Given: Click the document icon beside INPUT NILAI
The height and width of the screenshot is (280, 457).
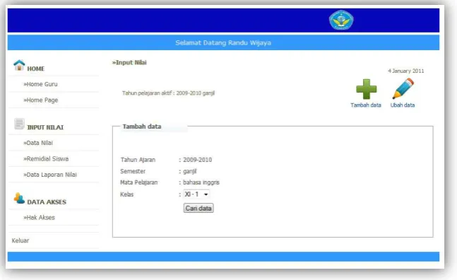Looking at the screenshot, I should pos(20,124).
